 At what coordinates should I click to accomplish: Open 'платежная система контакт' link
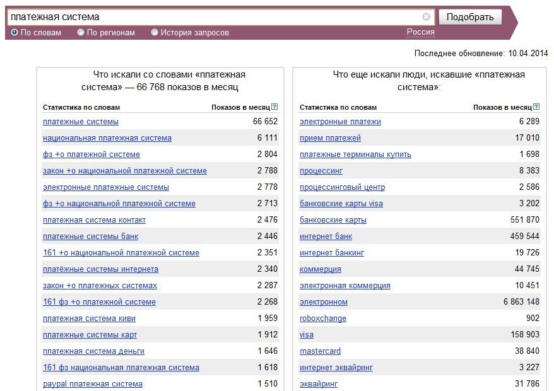coord(95,220)
